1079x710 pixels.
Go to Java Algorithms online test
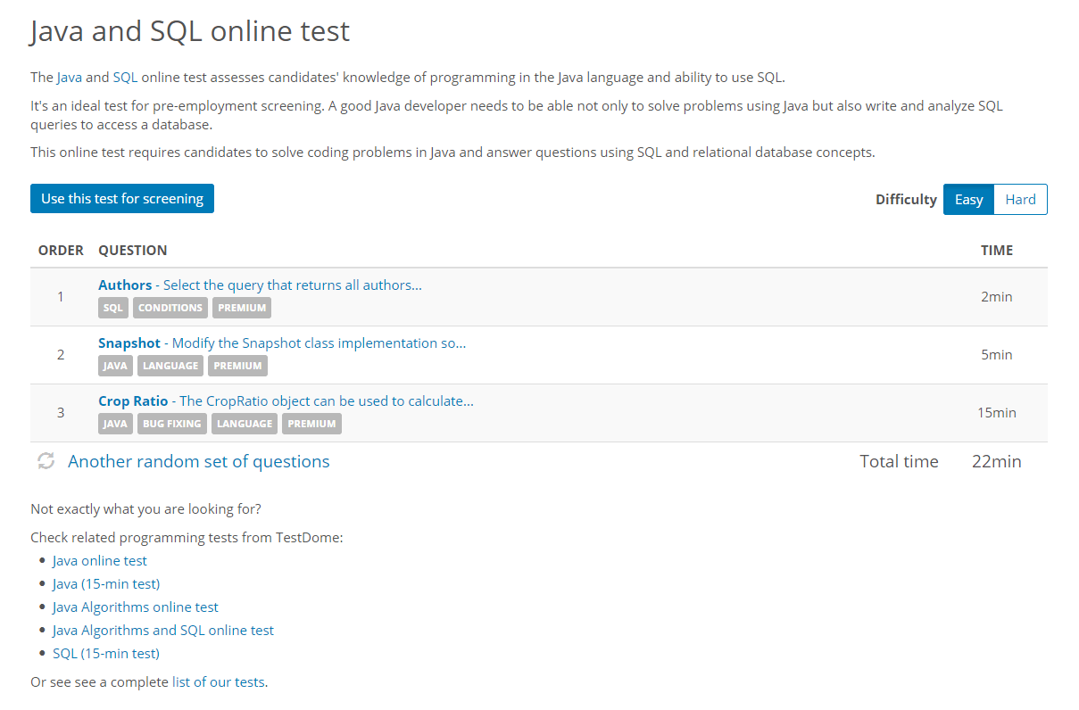pos(136,607)
